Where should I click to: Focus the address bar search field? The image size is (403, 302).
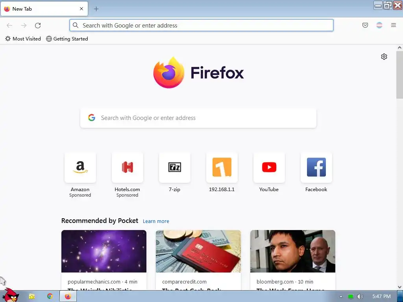(201, 26)
